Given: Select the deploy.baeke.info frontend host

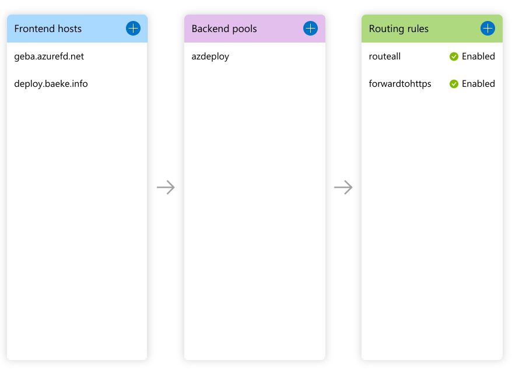Looking at the screenshot, I should click(x=51, y=84).
